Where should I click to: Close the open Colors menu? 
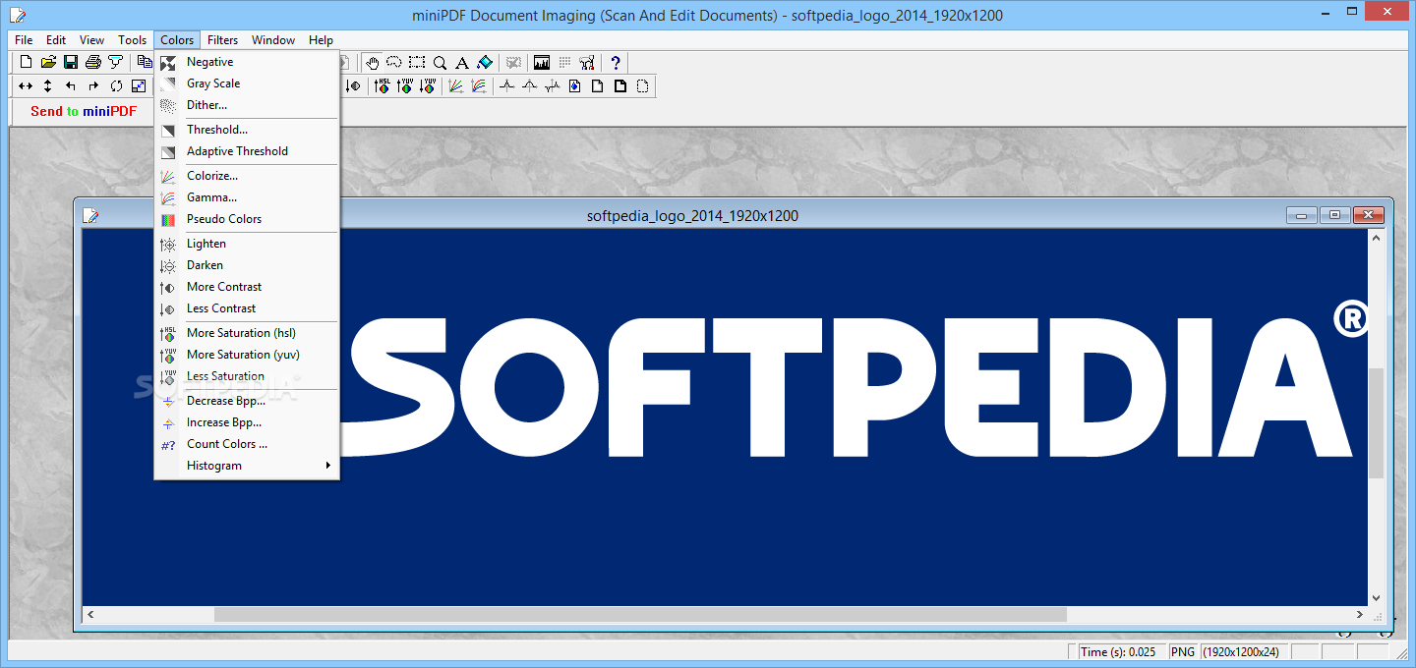[177, 40]
